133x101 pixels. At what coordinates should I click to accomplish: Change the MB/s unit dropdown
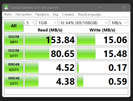tap(119, 22)
